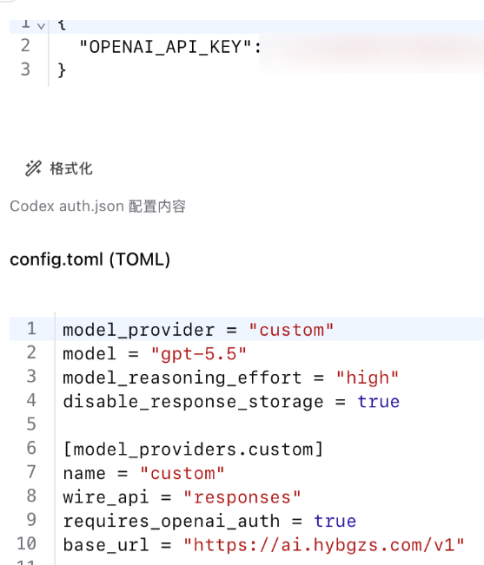Click true after disable_response_storage
Screen dimensions: 484x565
[x=378, y=402]
